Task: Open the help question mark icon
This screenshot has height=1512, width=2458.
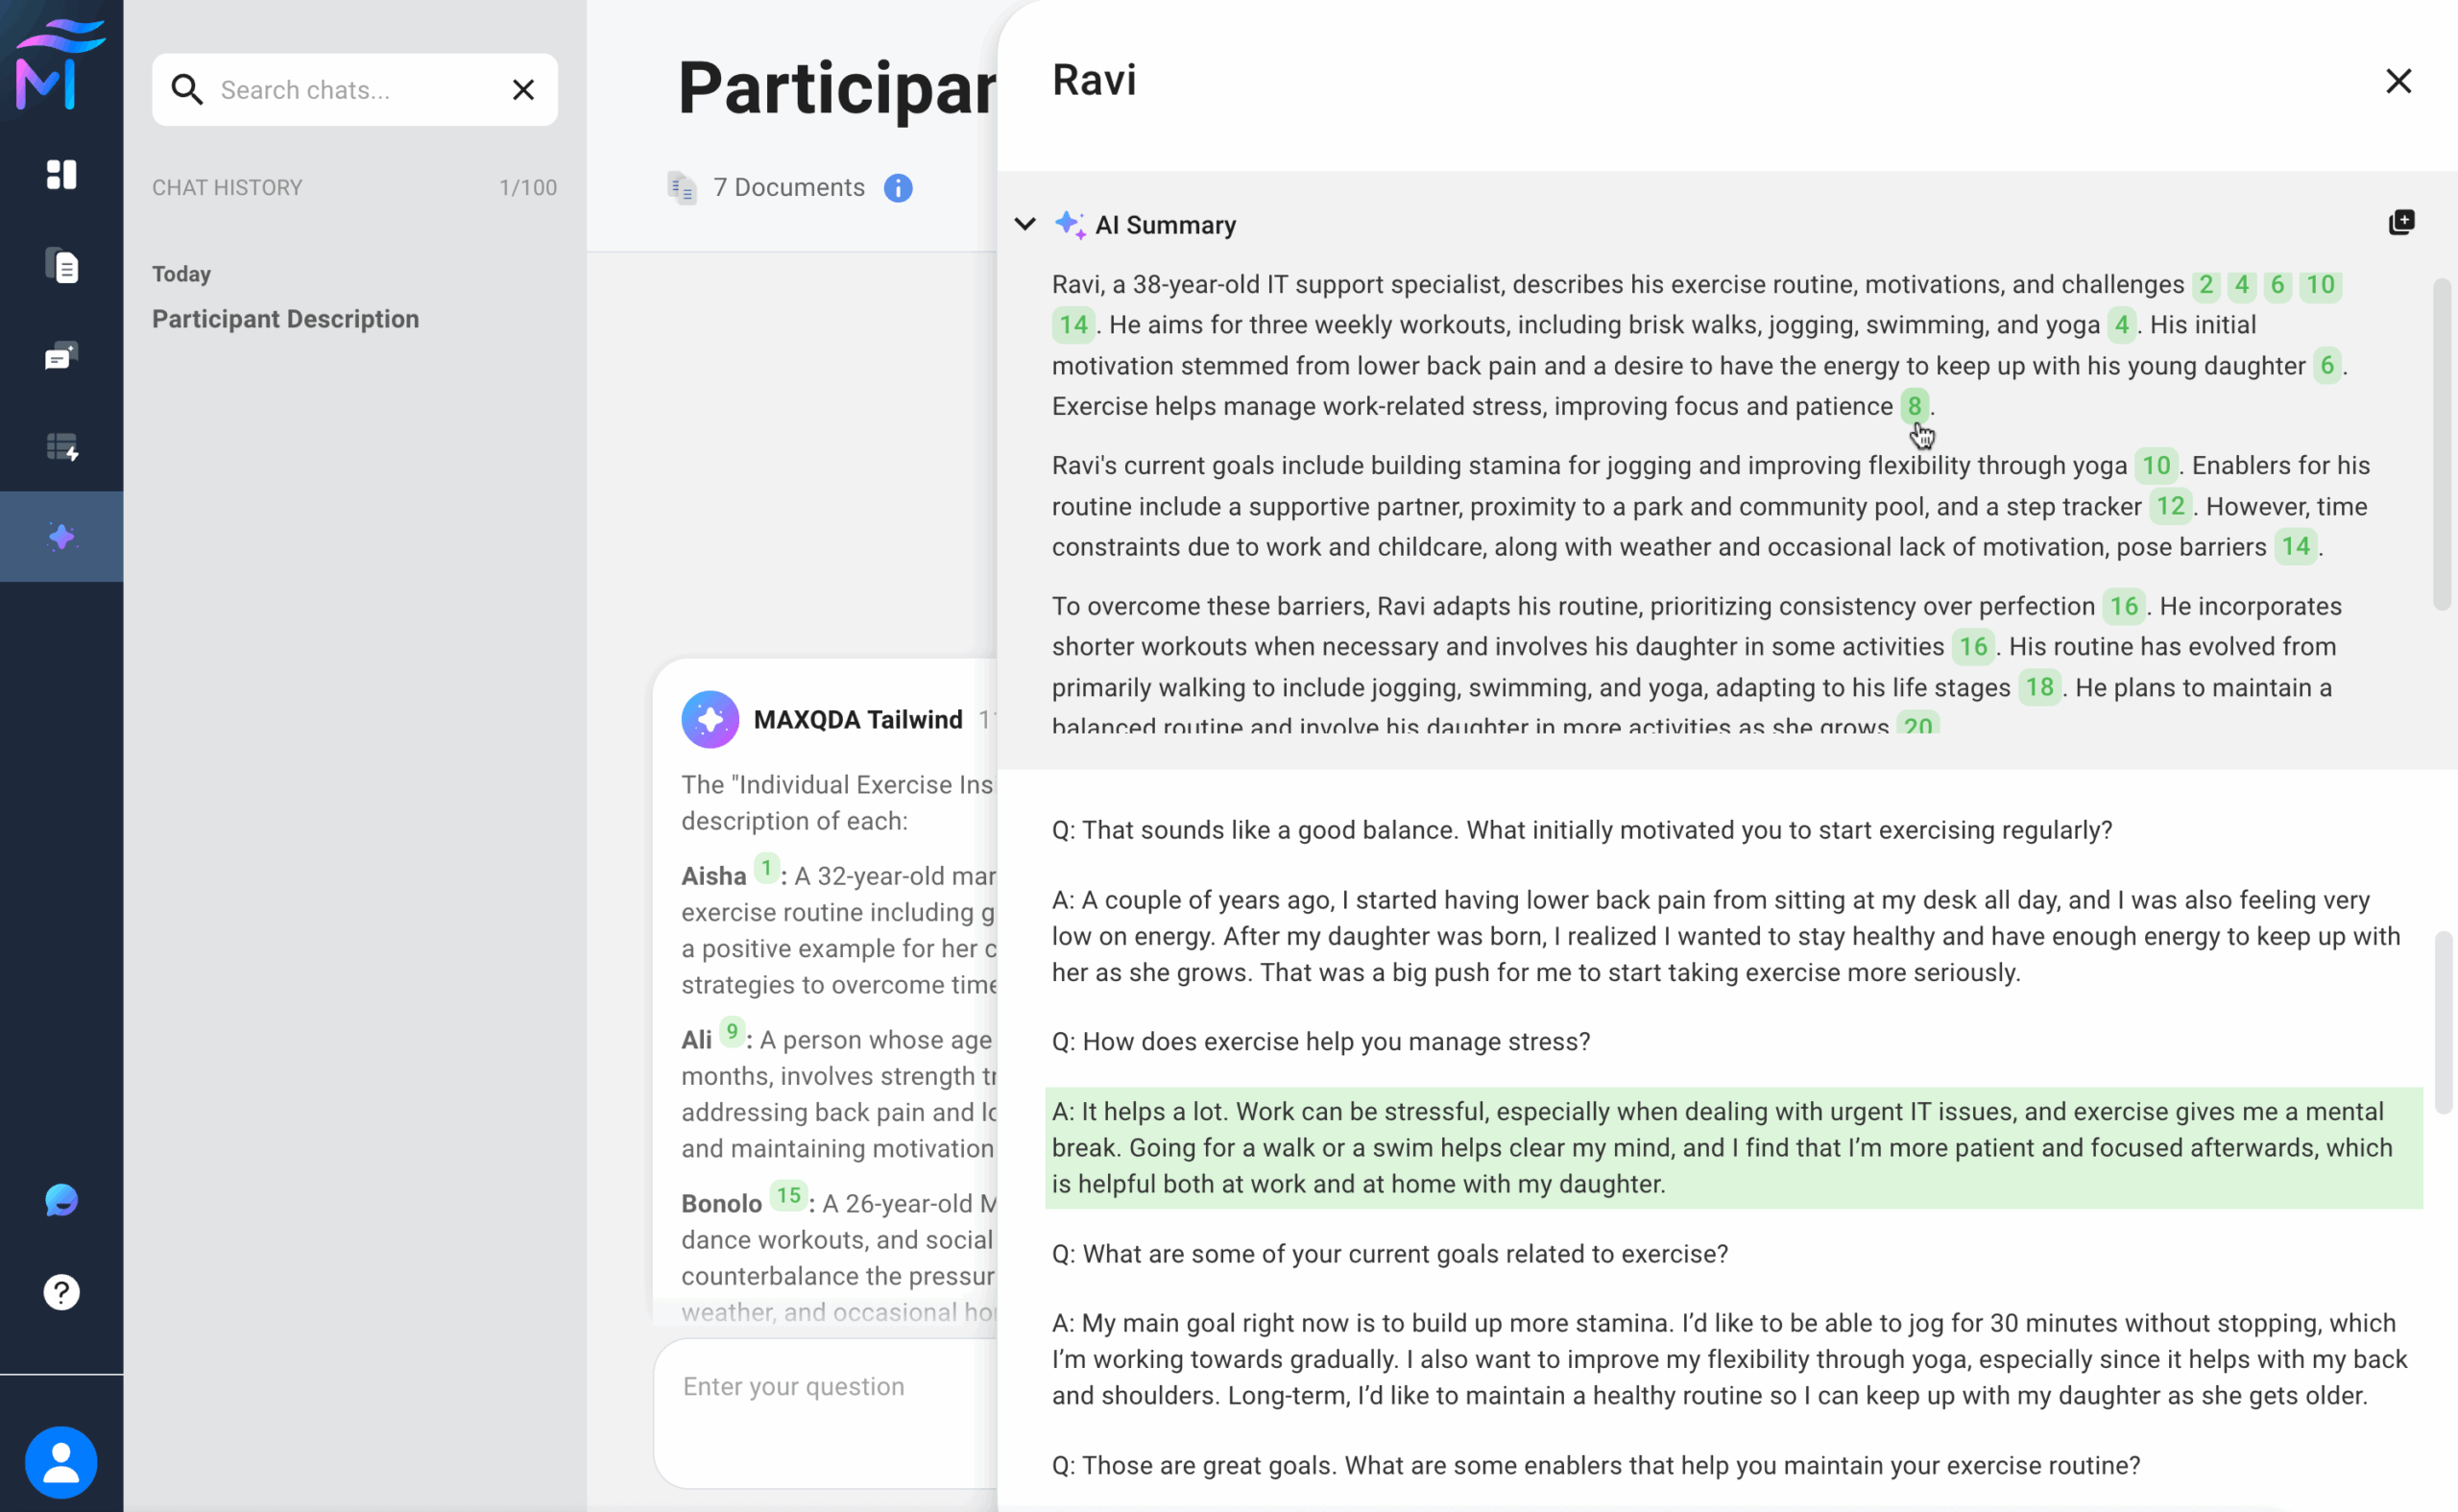Action: (x=61, y=1293)
